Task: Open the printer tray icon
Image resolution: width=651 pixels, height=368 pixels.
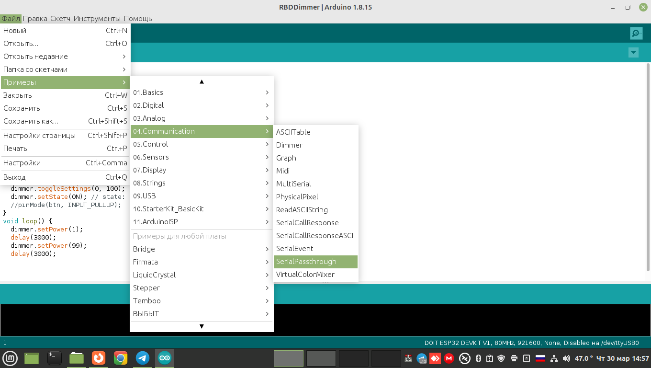Action: coord(514,358)
